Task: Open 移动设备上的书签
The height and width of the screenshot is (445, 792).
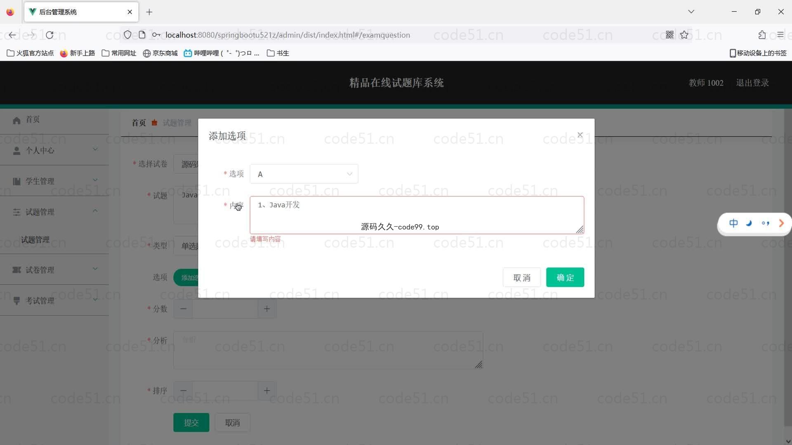Action: pos(758,53)
